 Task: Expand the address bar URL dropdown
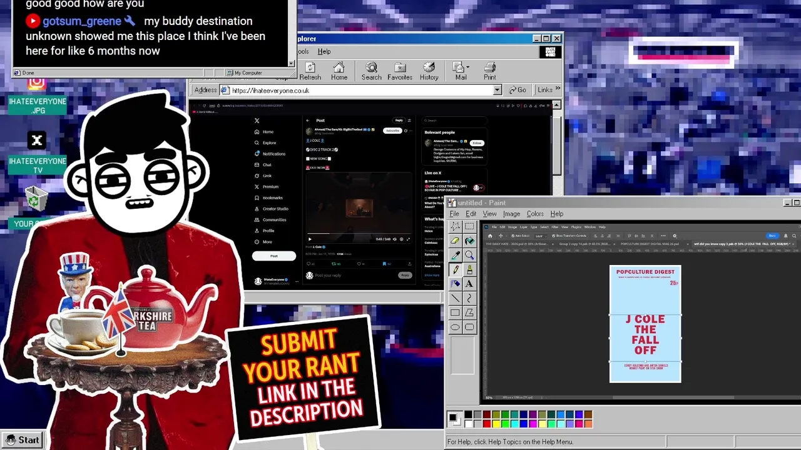(x=497, y=91)
